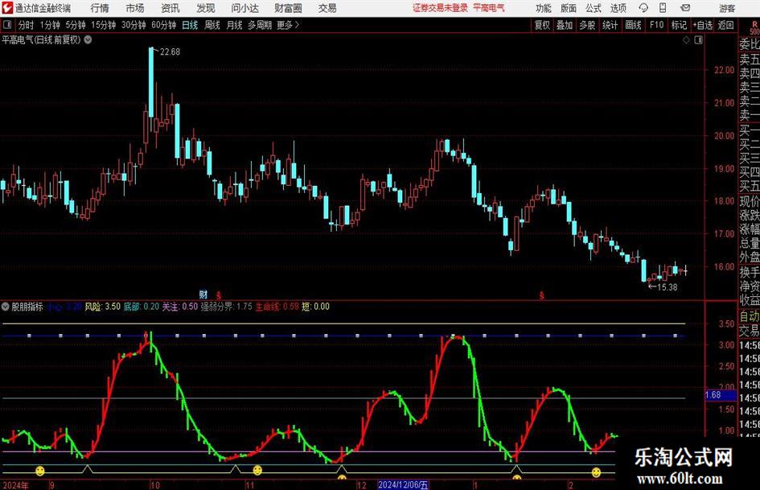Click the blue 1.68 value tag
Viewport: 760px width, 490px height.
point(721,395)
